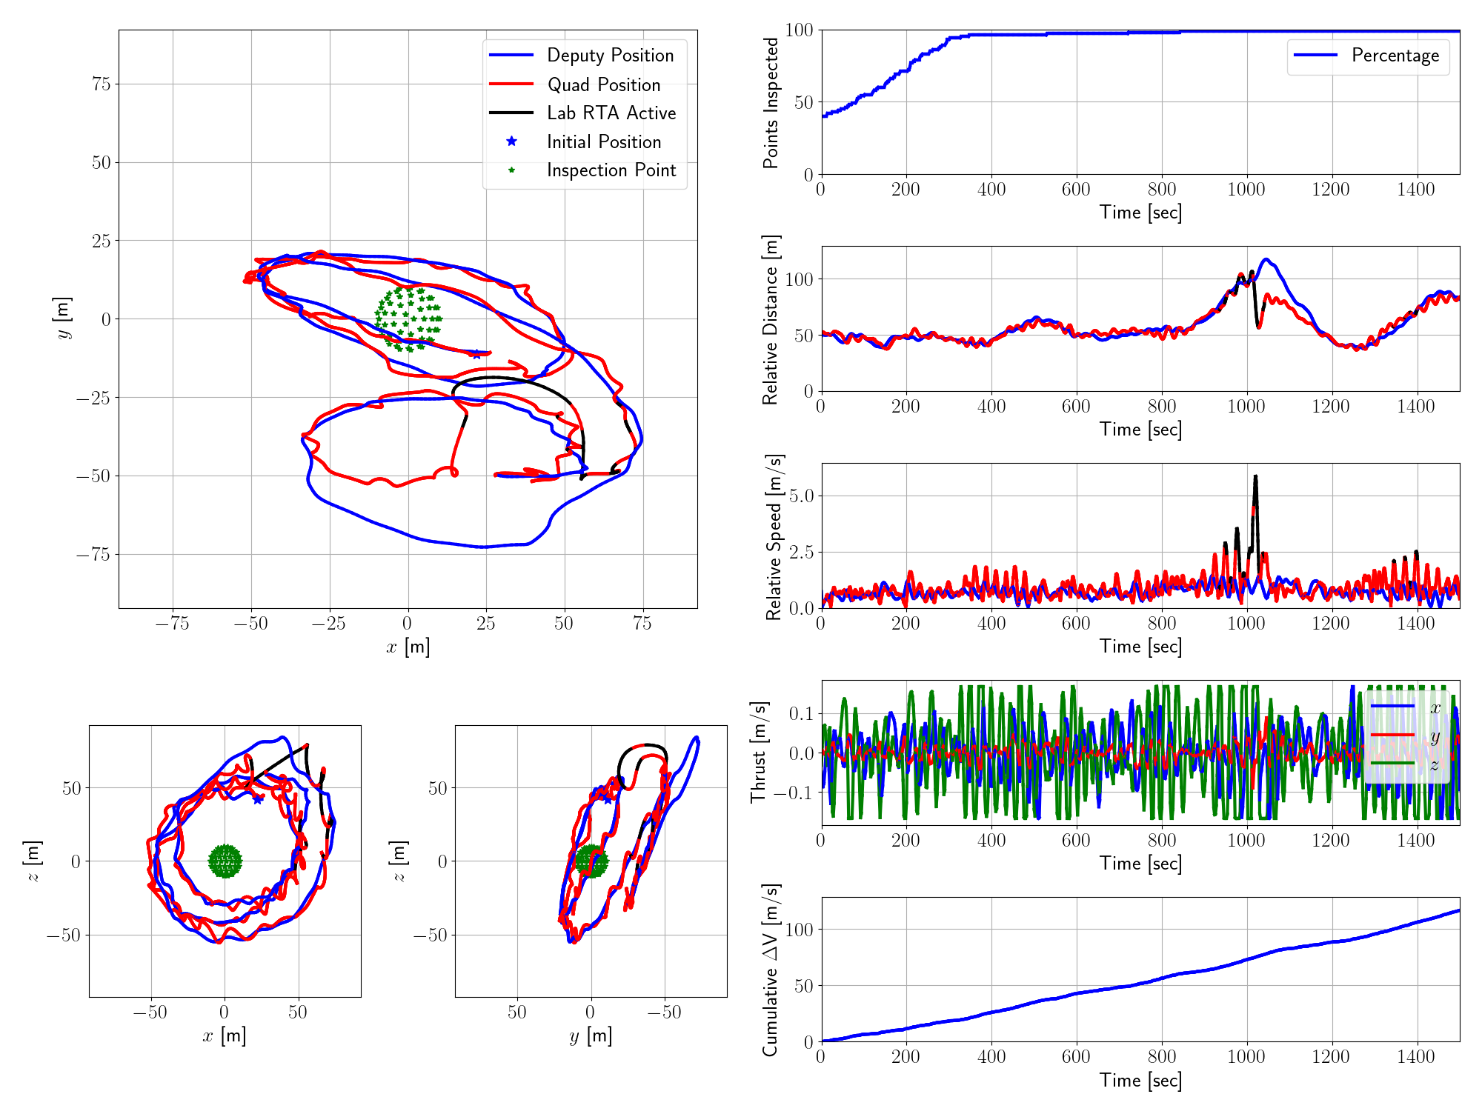Click the green inspection points cluster in main plot
This screenshot has width=1482, height=1114.
coord(408,318)
